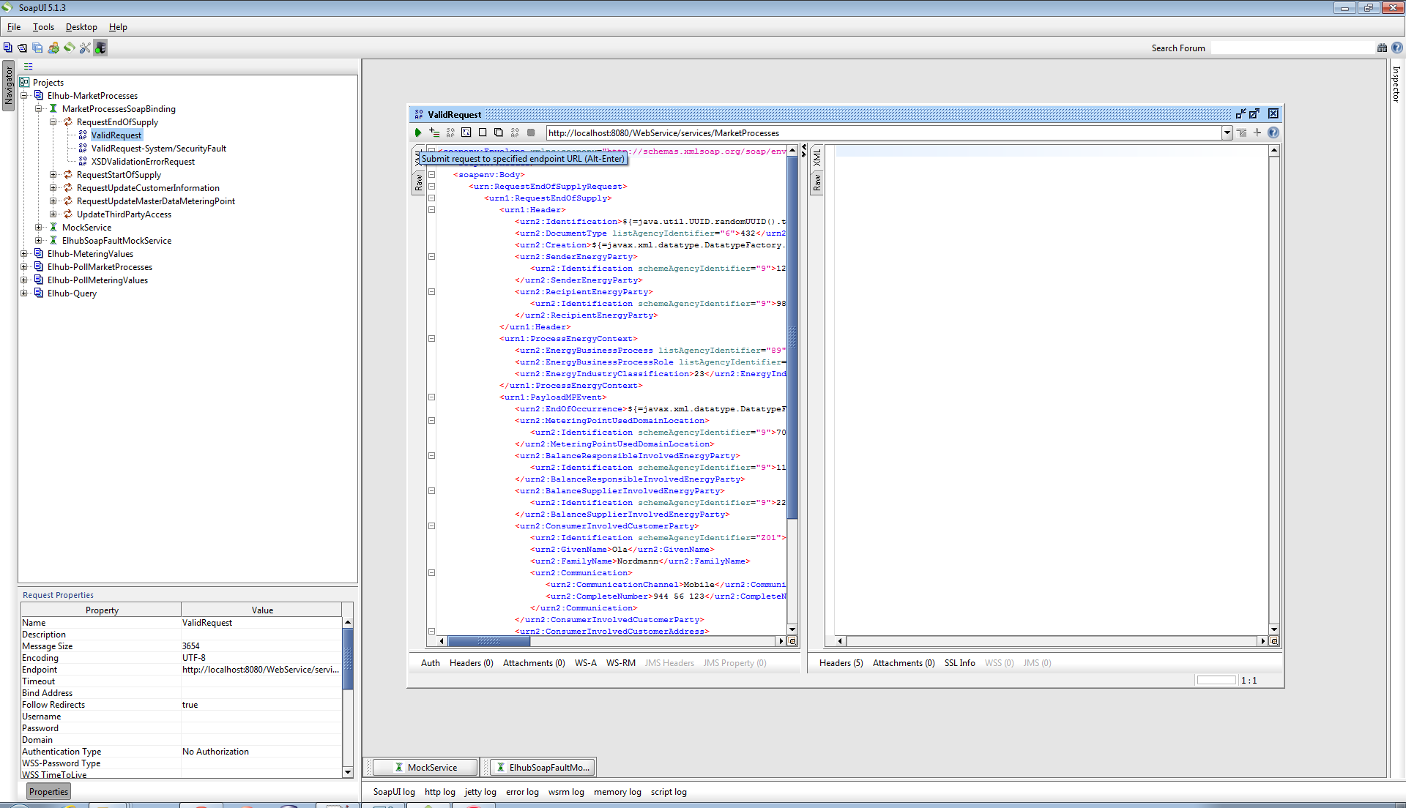Click the request editor horizontal scrollbar thumb
Image resolution: width=1406 pixels, height=808 pixels.
coord(488,641)
